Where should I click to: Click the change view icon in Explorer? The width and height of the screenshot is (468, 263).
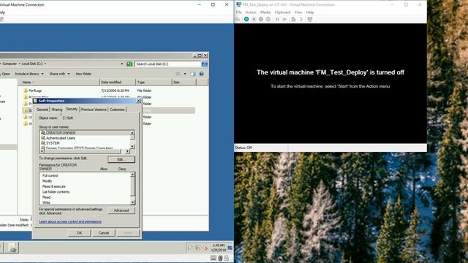click(178, 74)
